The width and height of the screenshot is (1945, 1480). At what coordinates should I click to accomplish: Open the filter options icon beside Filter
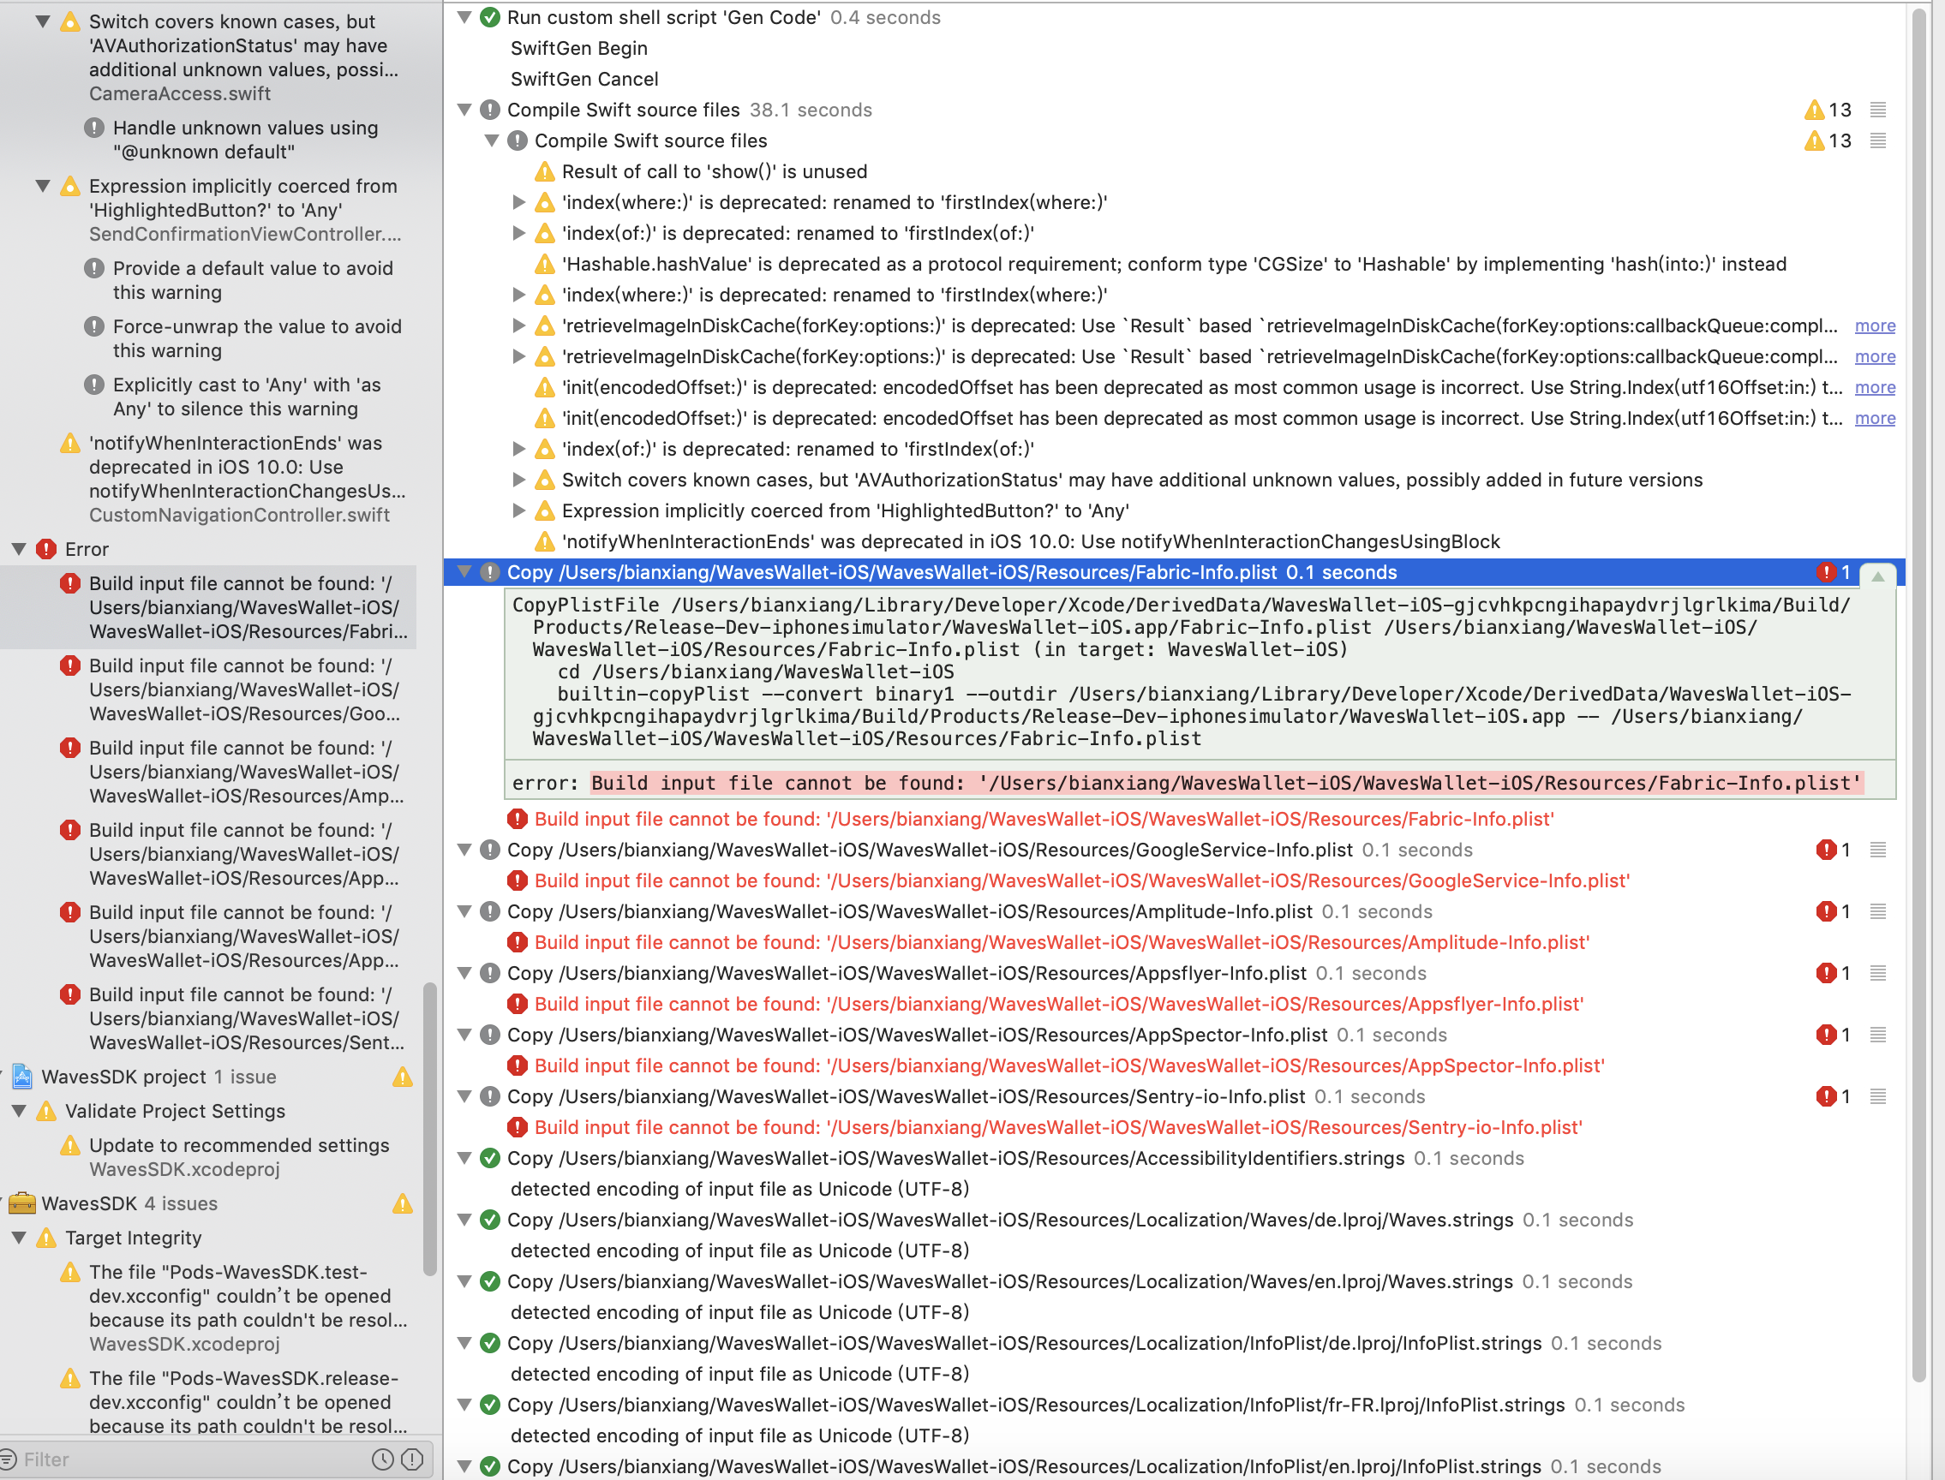tap(8, 1459)
